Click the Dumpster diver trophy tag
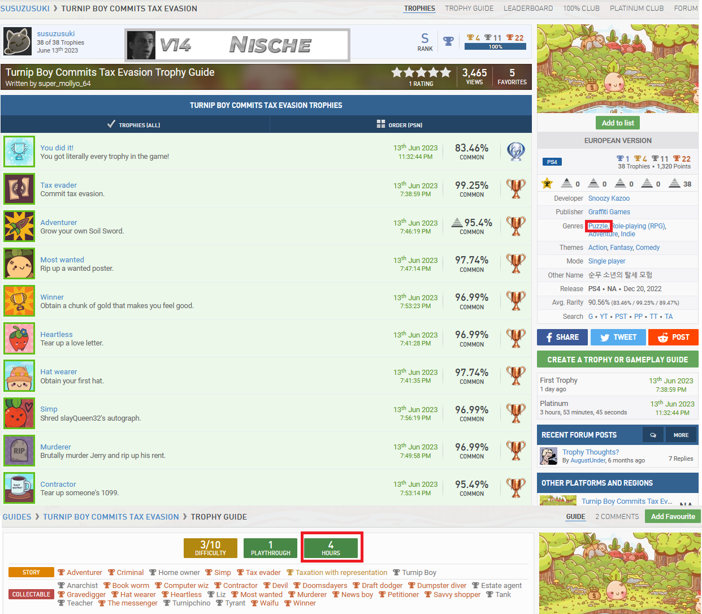 pos(437,586)
